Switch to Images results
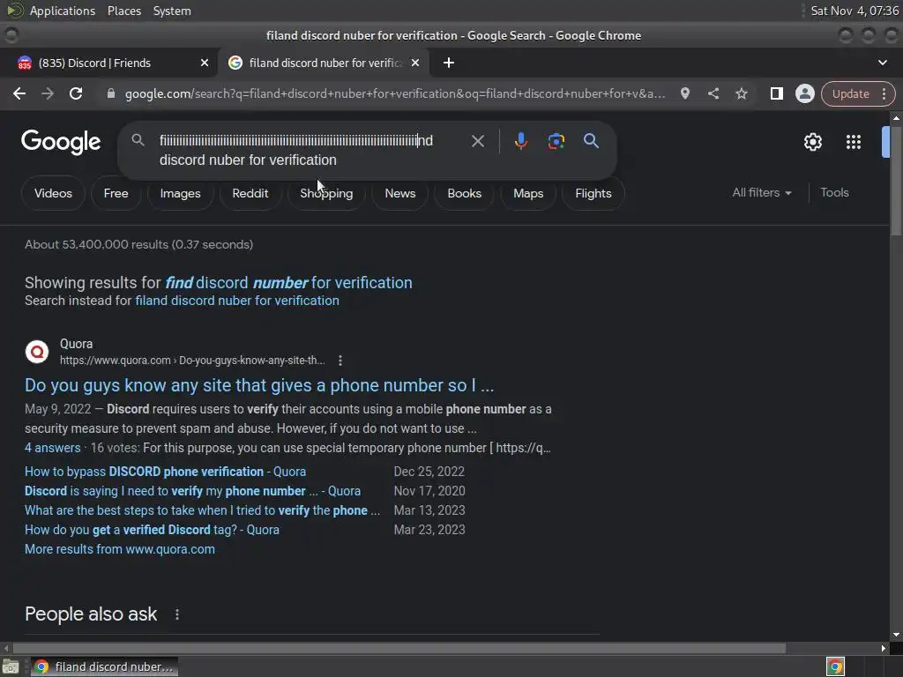Viewport: 903px width, 677px height. click(180, 193)
